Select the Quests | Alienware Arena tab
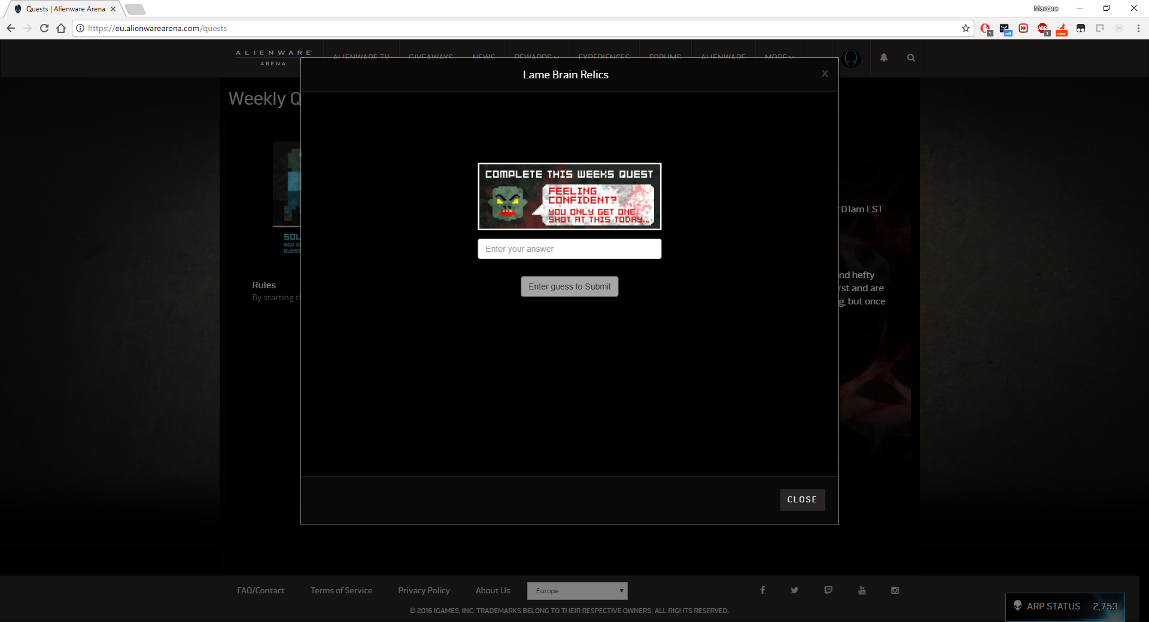This screenshot has height=622, width=1149. coord(65,9)
